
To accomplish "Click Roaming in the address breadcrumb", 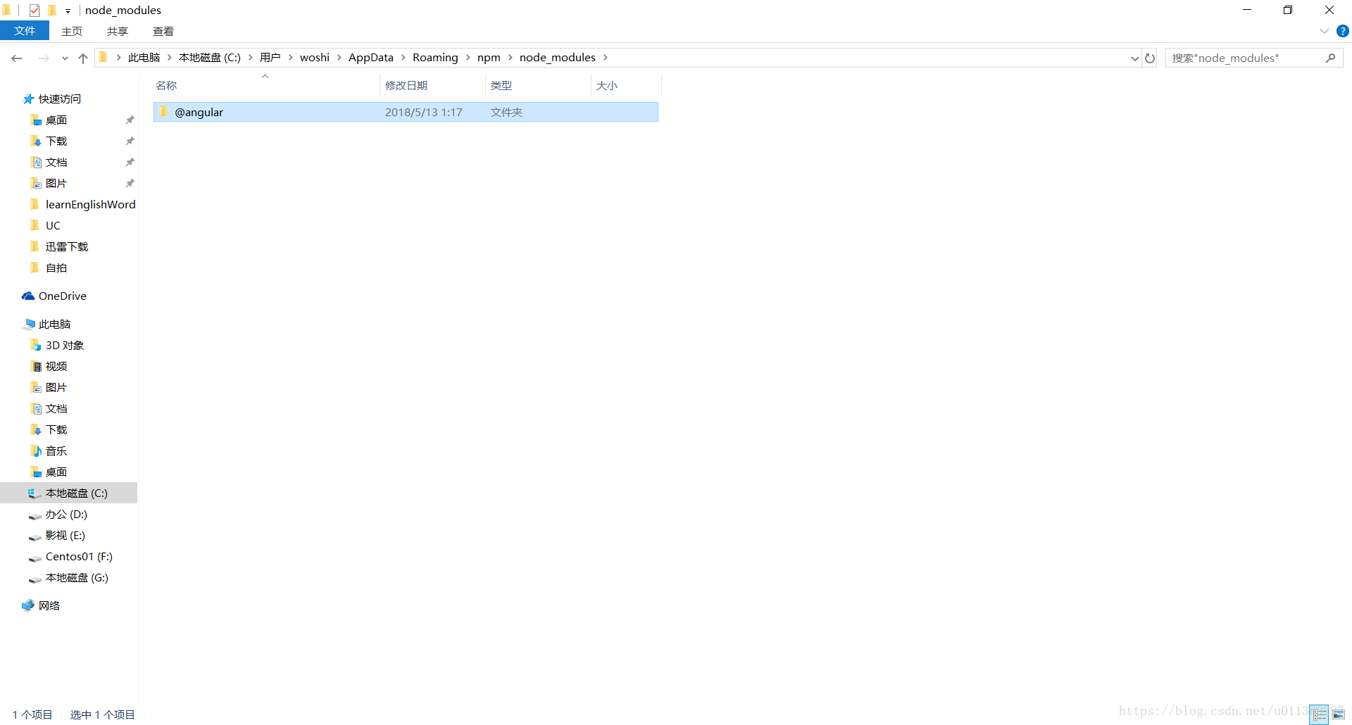I will [435, 58].
